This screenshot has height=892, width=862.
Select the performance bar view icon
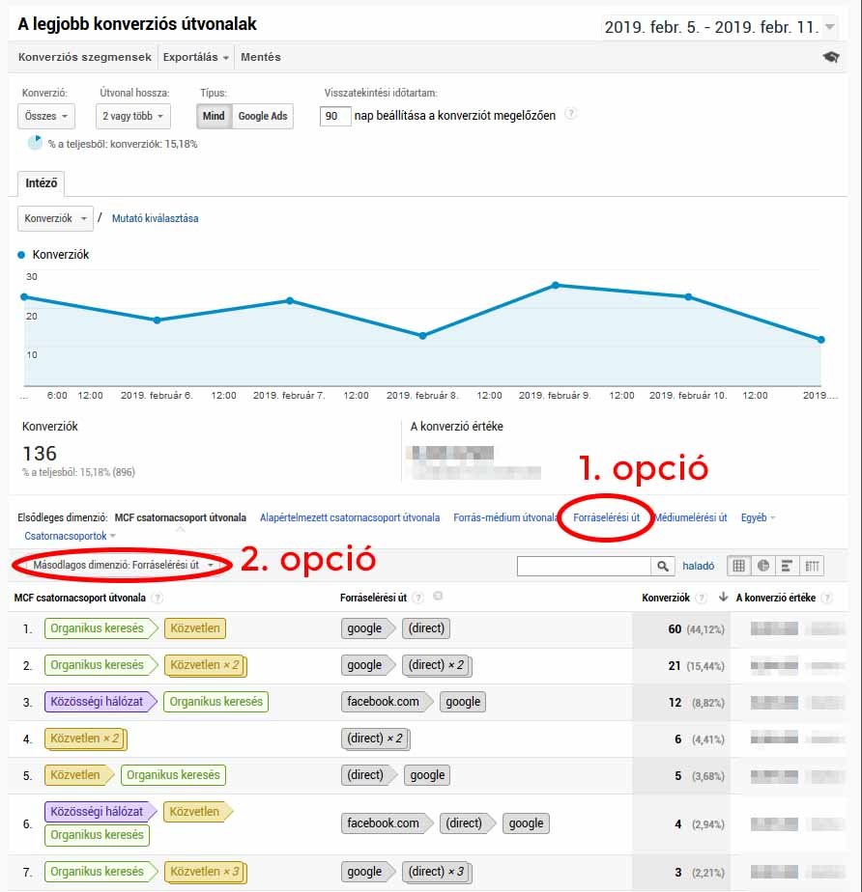(x=788, y=567)
